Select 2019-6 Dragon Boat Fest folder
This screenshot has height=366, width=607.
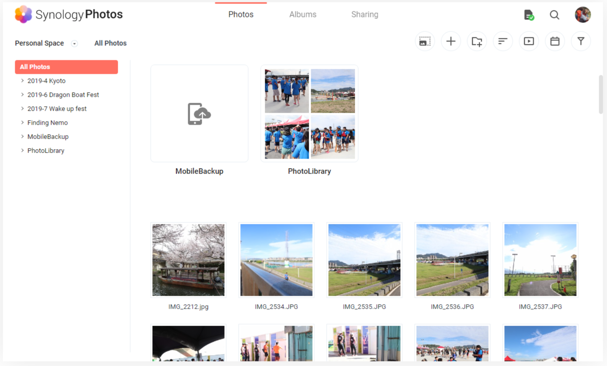coord(63,95)
